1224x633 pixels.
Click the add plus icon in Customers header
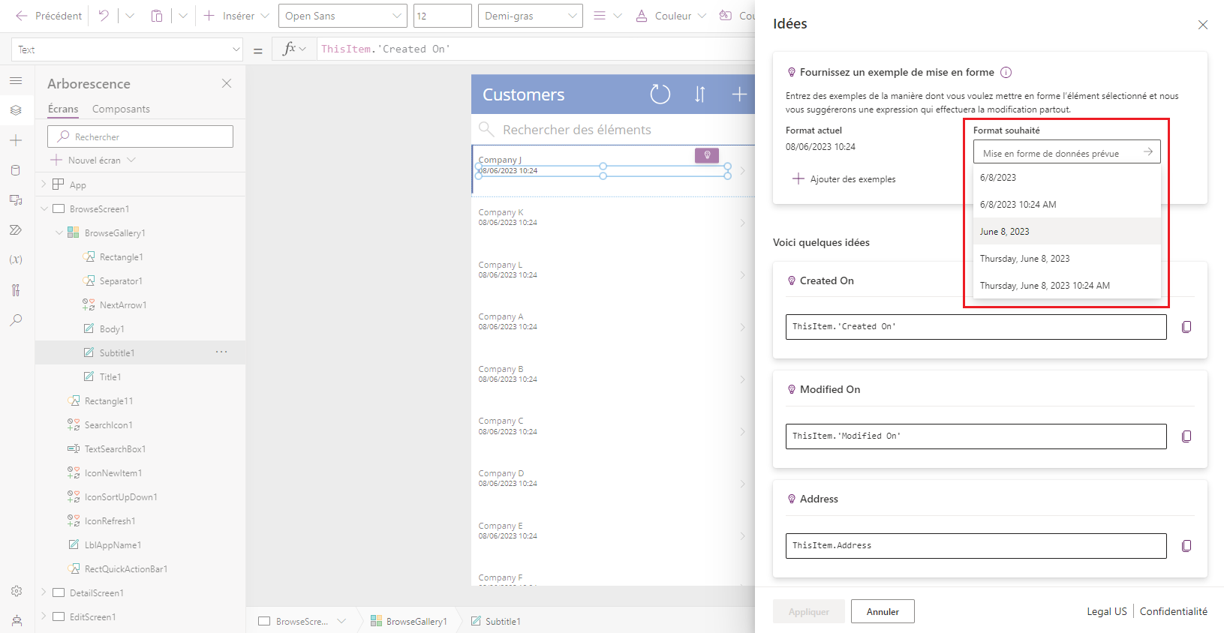739,94
